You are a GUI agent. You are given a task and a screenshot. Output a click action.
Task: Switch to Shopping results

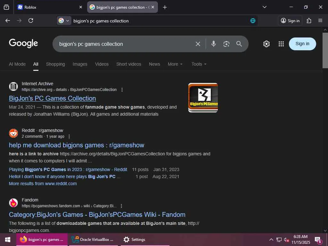pos(55,64)
